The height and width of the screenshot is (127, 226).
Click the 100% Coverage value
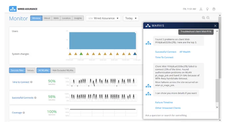tap(52, 112)
